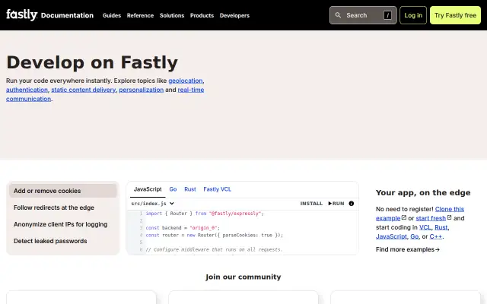Click the Documentation header text
Viewport: 487px width, 304px height.
67,15
